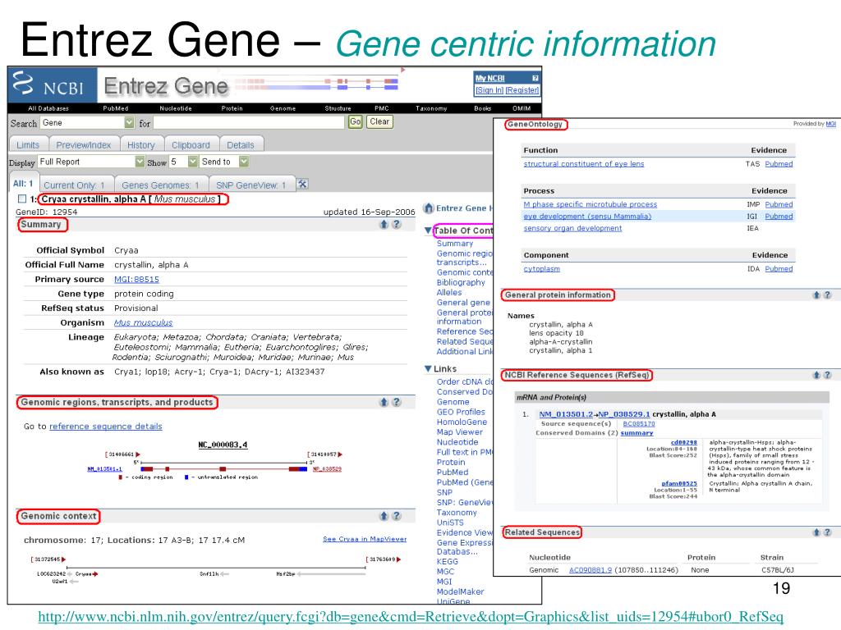Open the ncbi.nlm.nih.gov URL at slide bottom
The width and height of the screenshot is (841, 630).
(411, 617)
